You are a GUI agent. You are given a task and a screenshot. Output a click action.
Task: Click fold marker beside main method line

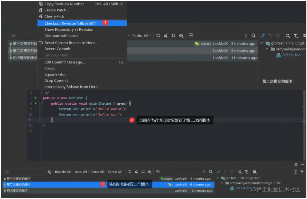tap(42, 103)
